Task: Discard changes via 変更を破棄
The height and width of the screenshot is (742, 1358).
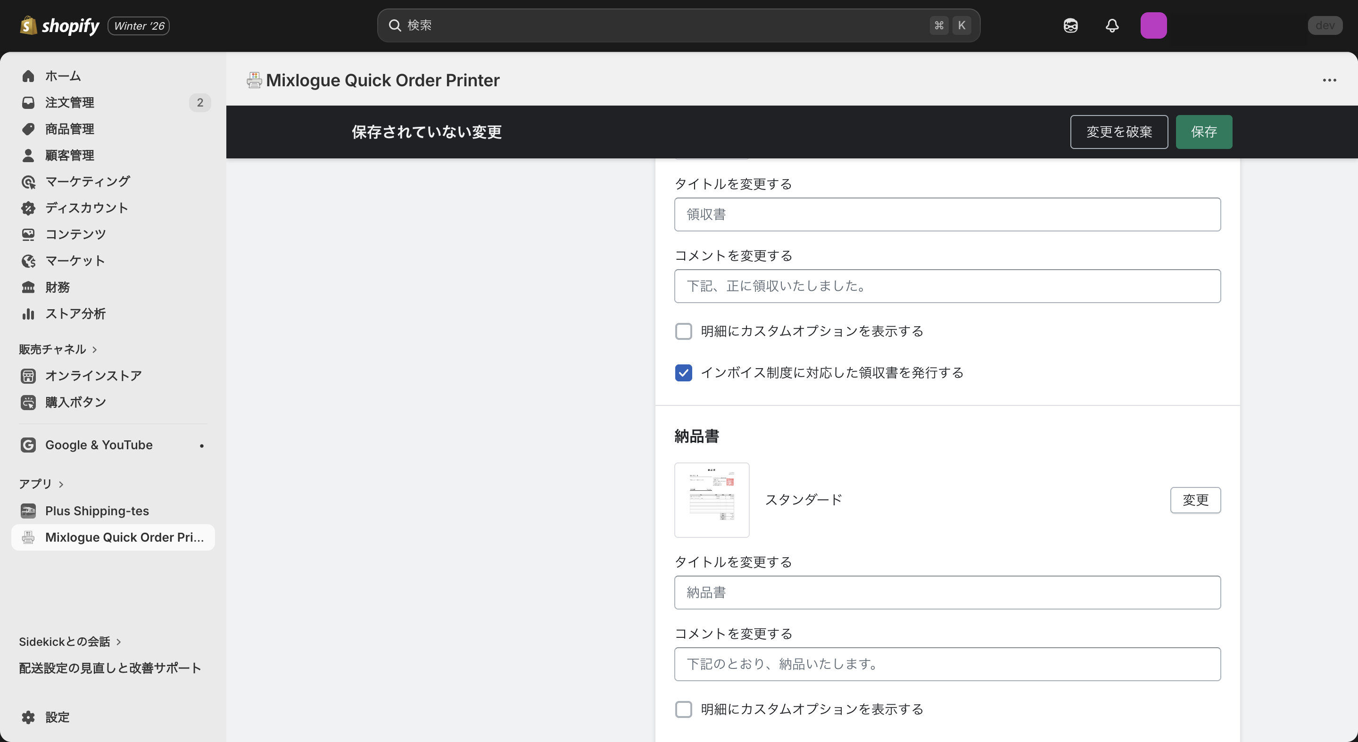Action: click(1118, 132)
